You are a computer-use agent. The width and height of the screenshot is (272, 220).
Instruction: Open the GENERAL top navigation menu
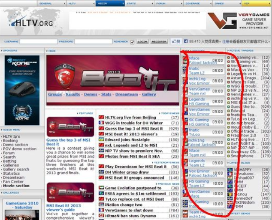[x=51, y=3]
